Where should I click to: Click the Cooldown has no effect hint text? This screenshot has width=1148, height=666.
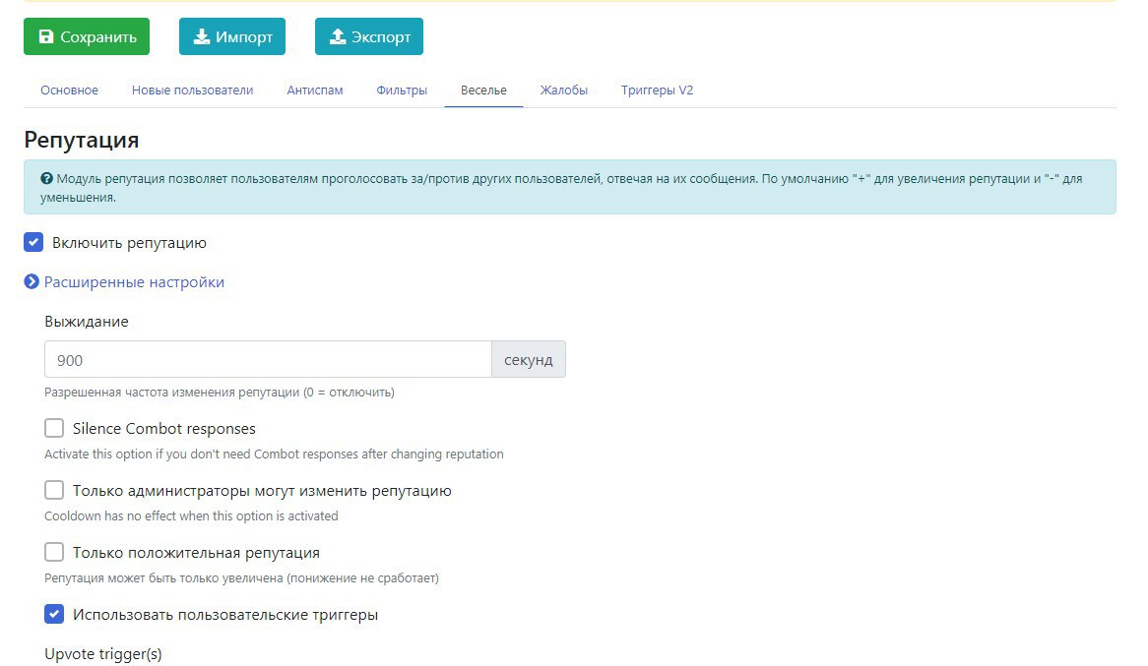click(x=191, y=515)
